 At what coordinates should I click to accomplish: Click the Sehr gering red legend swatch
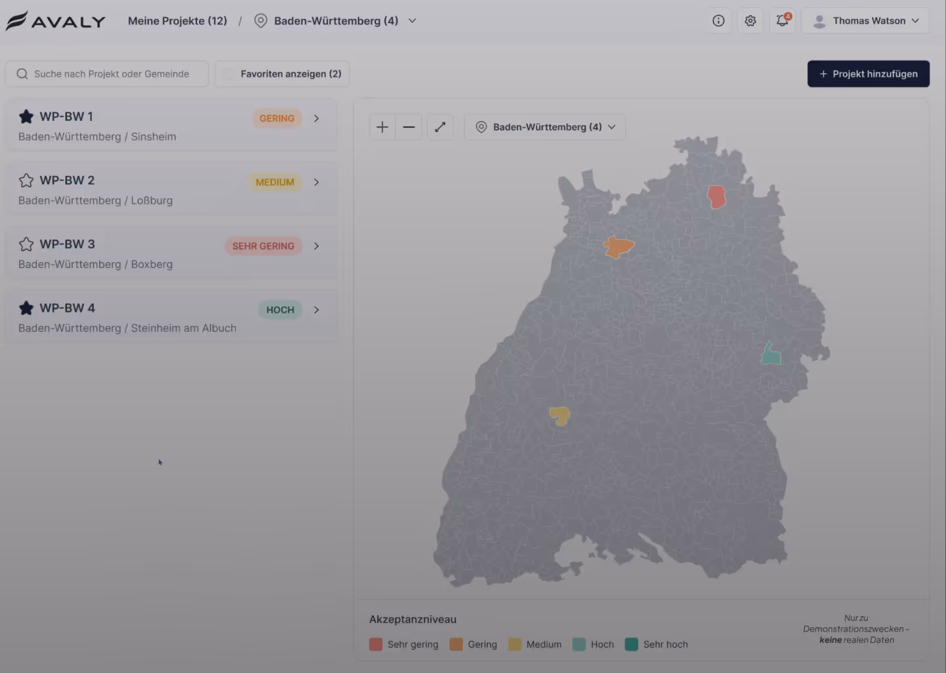pos(376,645)
